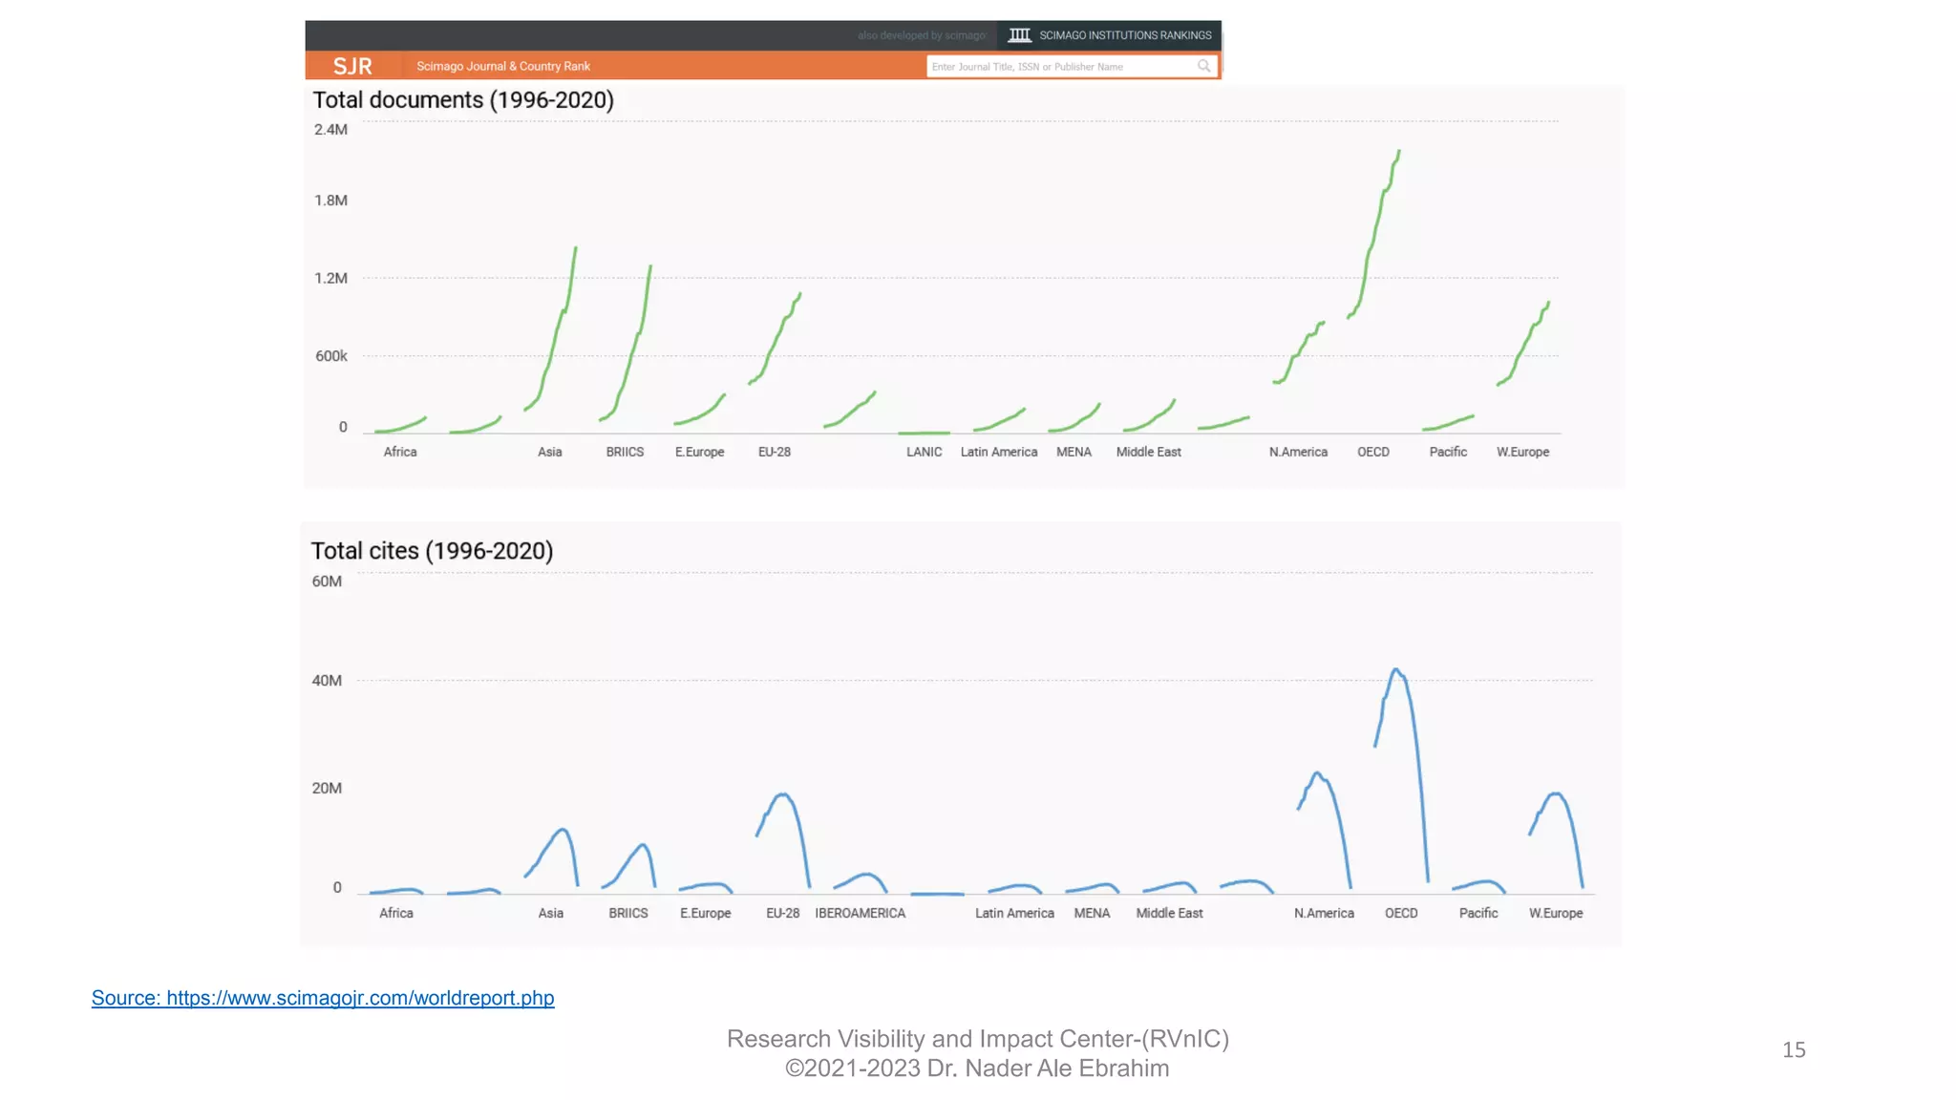The width and height of the screenshot is (1956, 1100).
Task: Select IBEROAMERICA label in cites chart
Action: point(860,913)
